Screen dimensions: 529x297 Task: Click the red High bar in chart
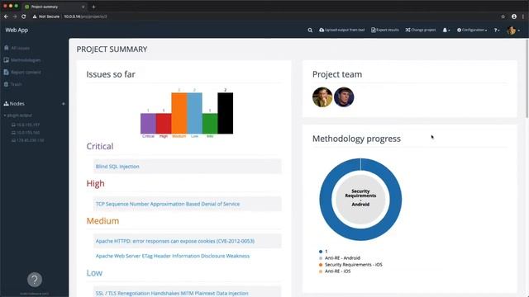click(164, 124)
